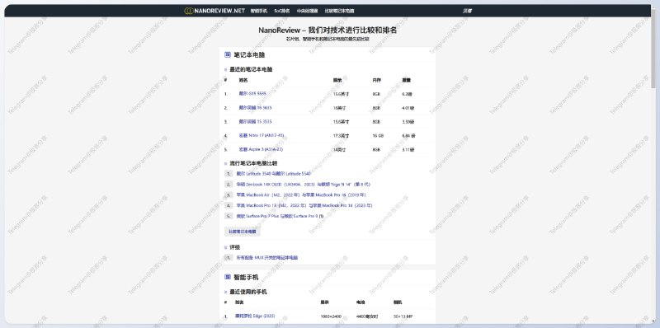Open Zenbook 14X OLED vs Yoga 9i comparison

pos(304,184)
